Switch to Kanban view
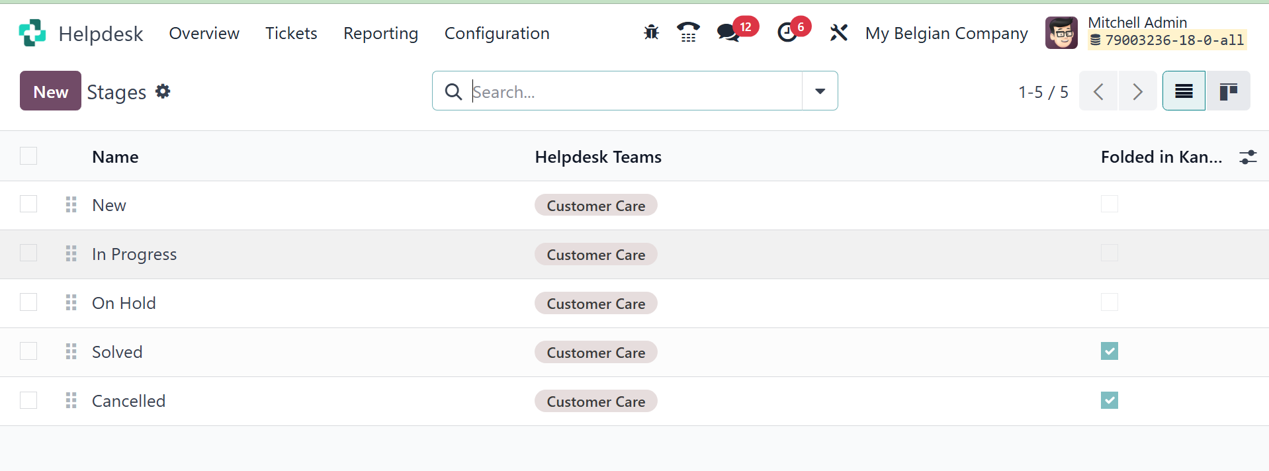 pos(1228,91)
